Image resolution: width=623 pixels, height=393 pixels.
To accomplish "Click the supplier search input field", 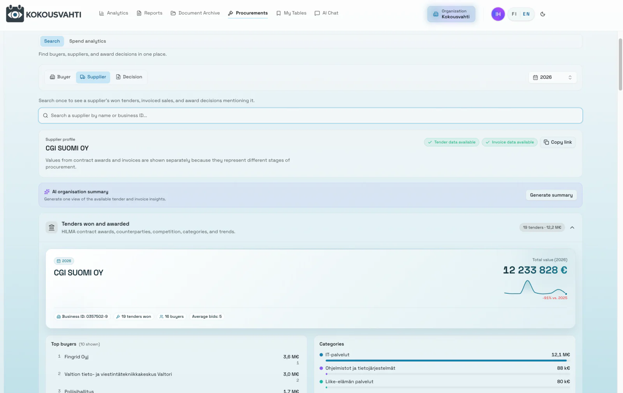I will coord(310,116).
